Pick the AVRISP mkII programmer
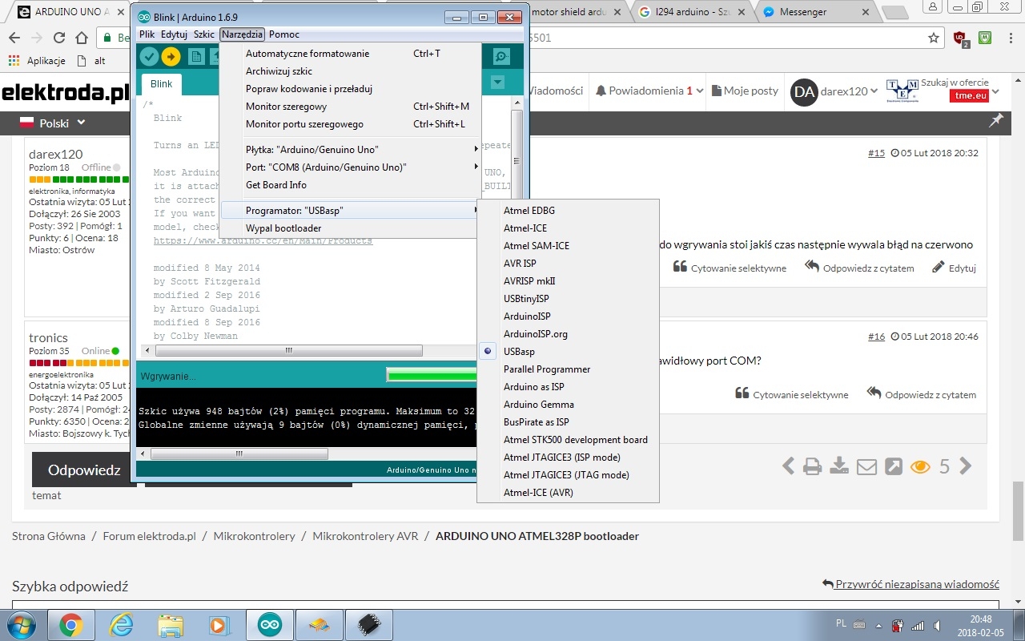 (529, 281)
